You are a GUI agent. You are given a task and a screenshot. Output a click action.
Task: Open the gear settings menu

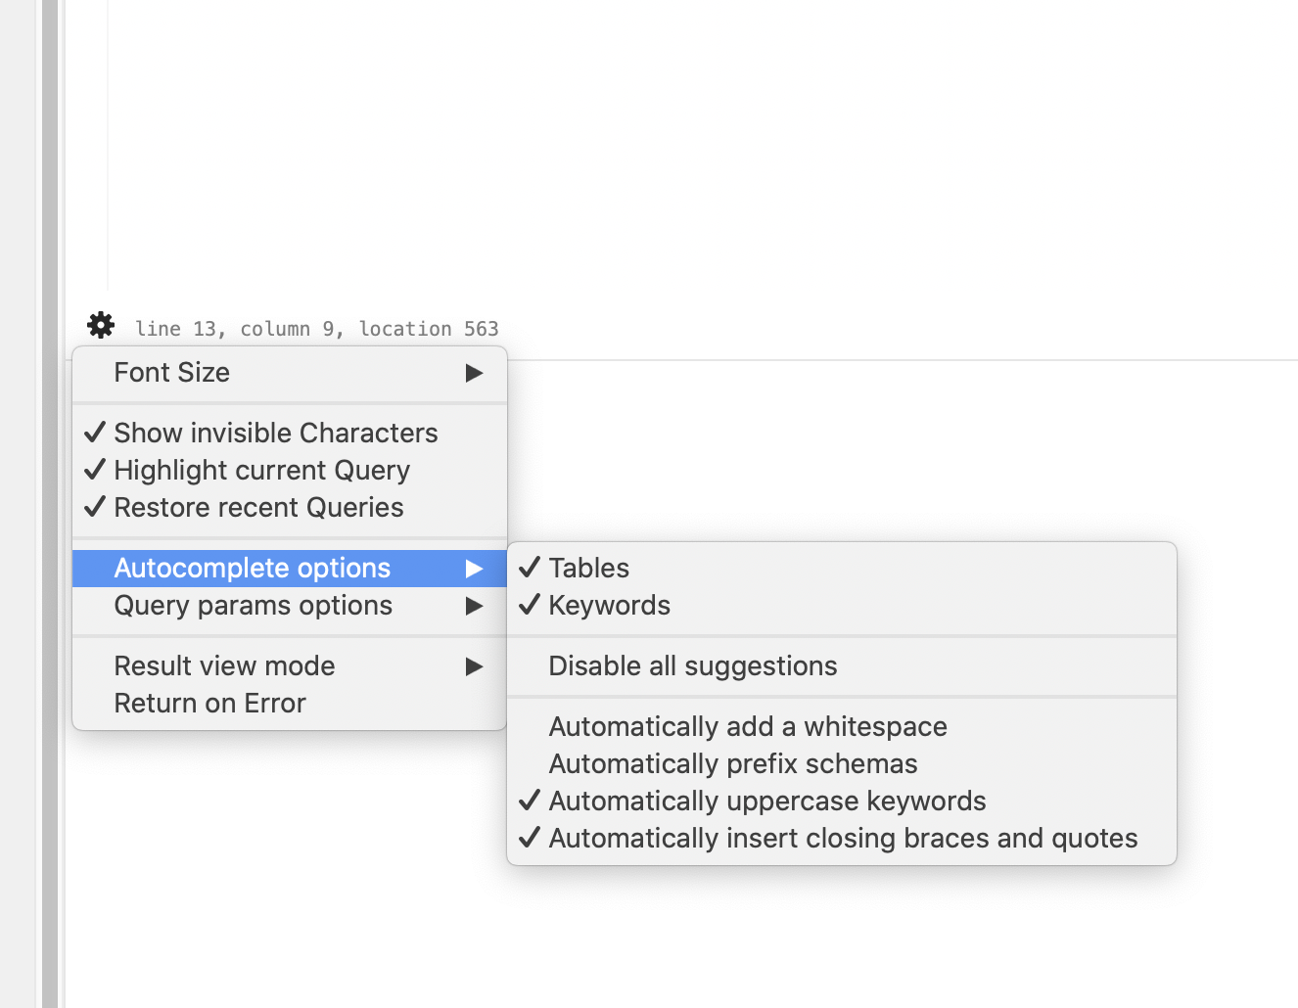click(100, 325)
